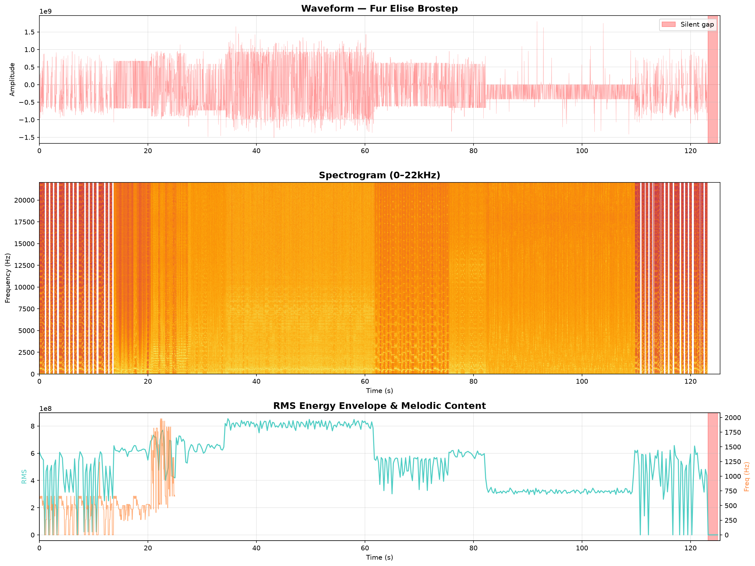755x566 pixels.
Task: Click the "−1.5" amplitude tick on the waveform
Action: pyautogui.click(x=27, y=137)
